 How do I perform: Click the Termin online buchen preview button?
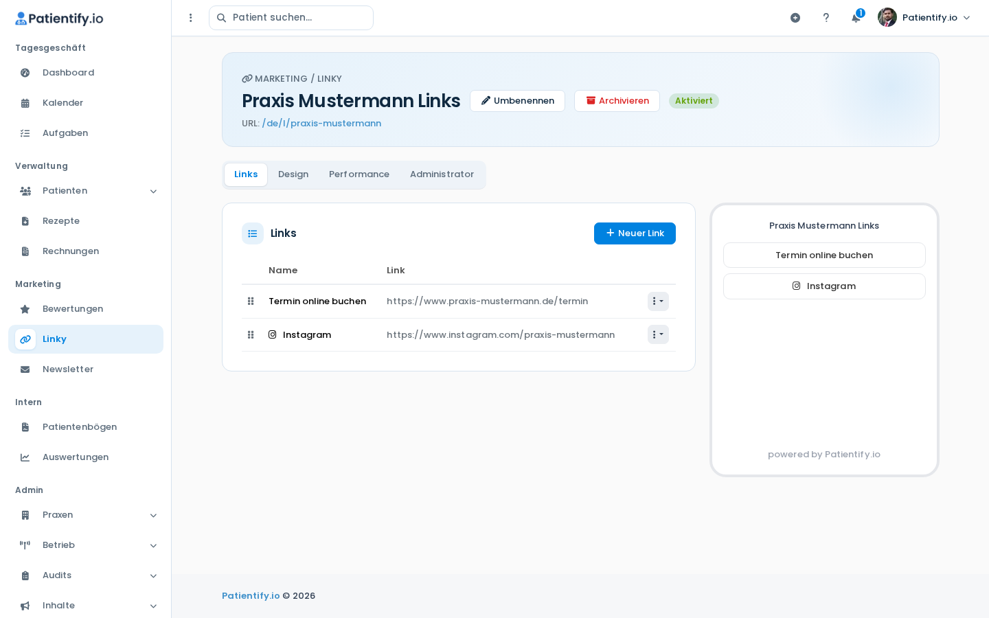pos(824,255)
